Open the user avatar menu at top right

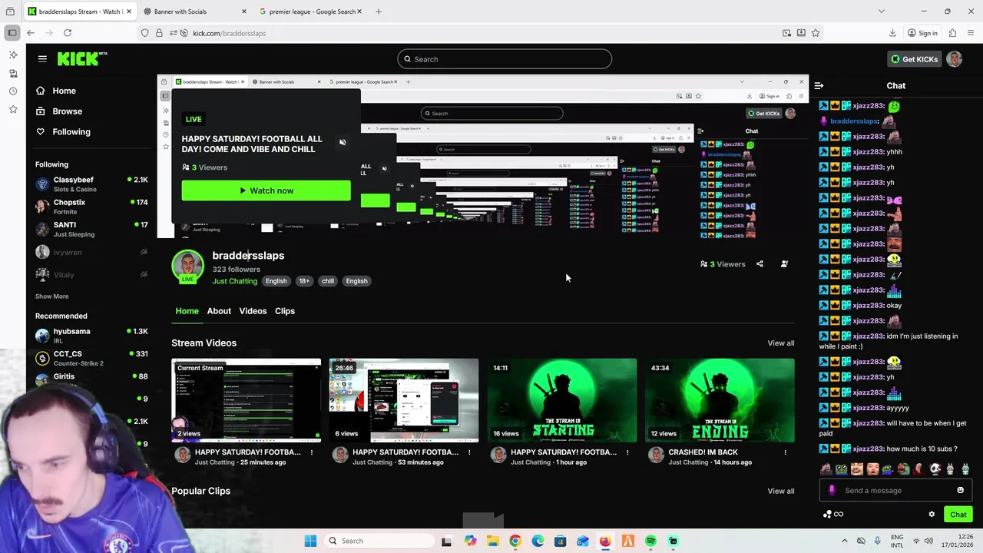click(955, 59)
